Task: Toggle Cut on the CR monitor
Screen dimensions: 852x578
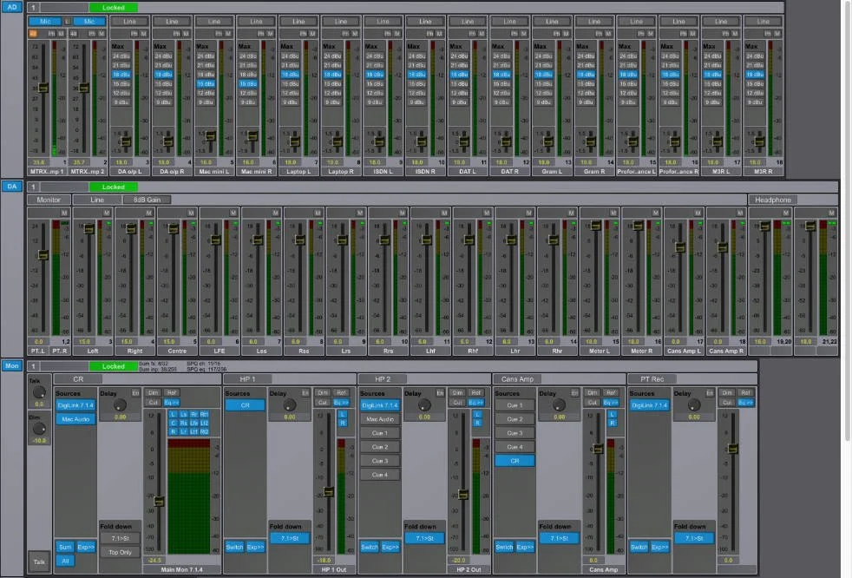Action: (x=154, y=403)
